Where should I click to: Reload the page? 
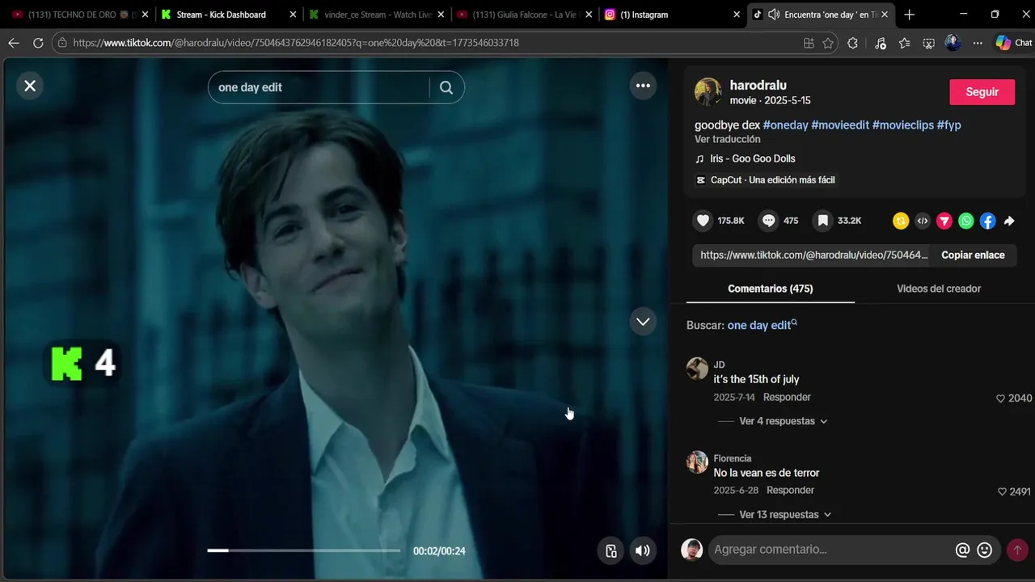point(38,43)
